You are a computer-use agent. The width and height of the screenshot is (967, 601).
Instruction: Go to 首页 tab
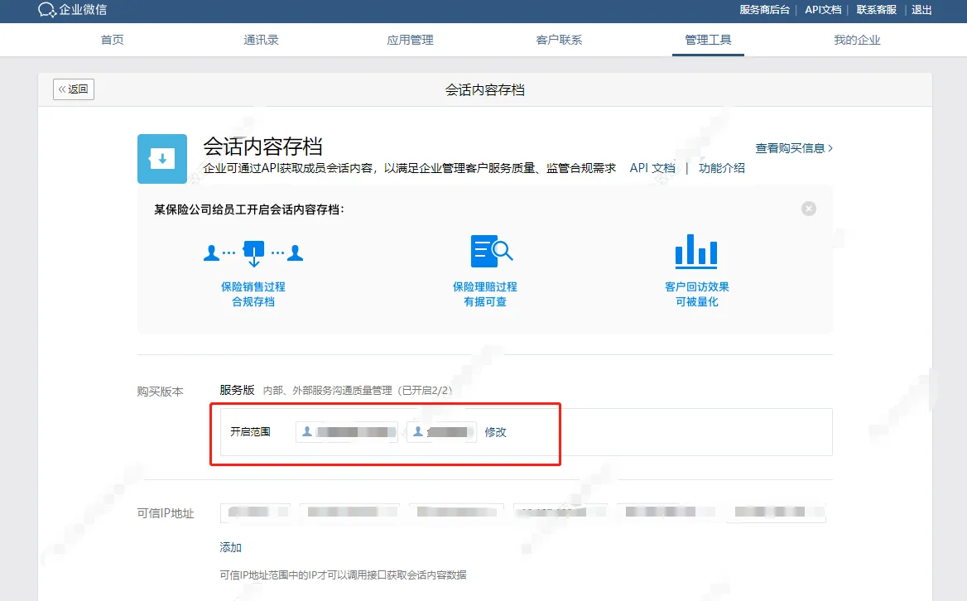(x=113, y=40)
